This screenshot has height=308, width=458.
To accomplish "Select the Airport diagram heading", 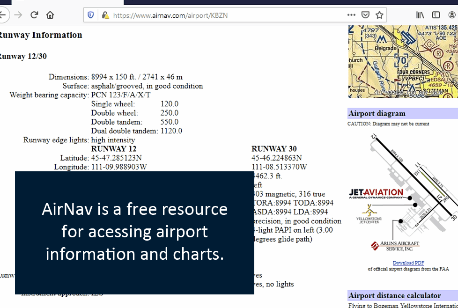I will [377, 113].
